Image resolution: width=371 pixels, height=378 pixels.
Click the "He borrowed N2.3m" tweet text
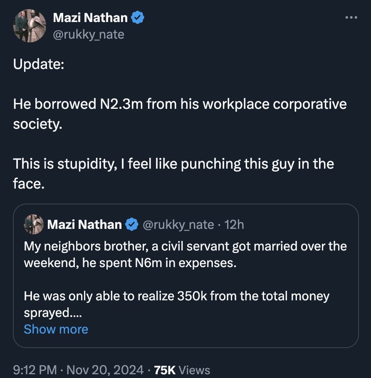pos(180,104)
